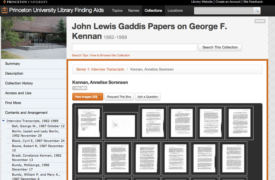Open How to Browse this Collection link
275x180 pixels.
(110, 55)
